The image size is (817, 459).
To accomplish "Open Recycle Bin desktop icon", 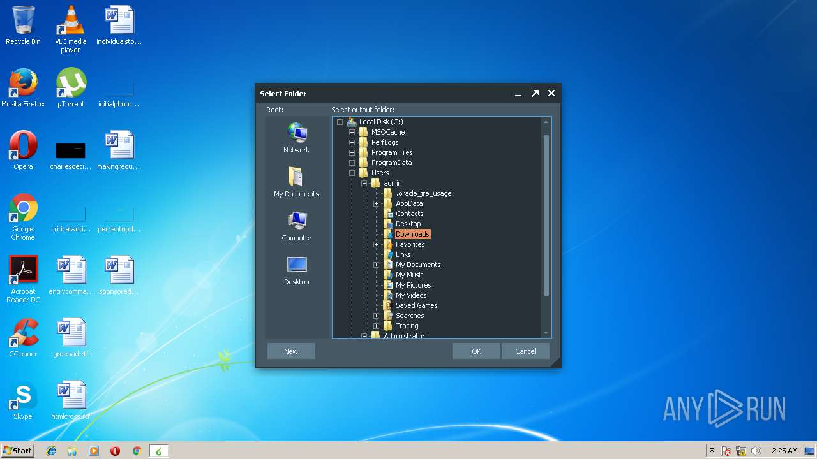I will click(23, 25).
